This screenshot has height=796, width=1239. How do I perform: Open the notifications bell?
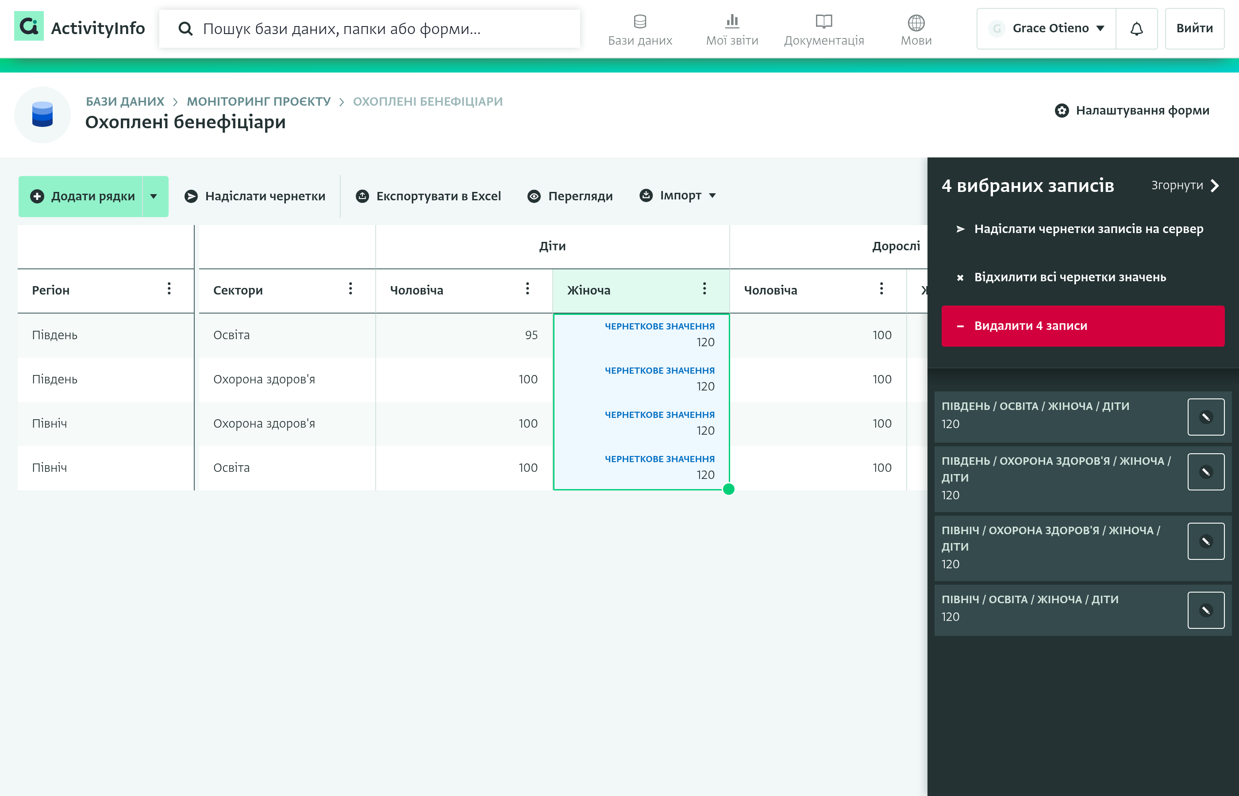coord(1136,28)
